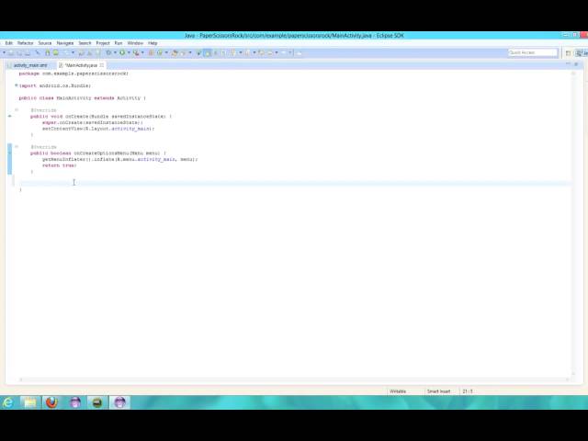Screen dimensions: 588x441
Task: Open the Debug configurations dropdown arrow
Action: coord(115,53)
